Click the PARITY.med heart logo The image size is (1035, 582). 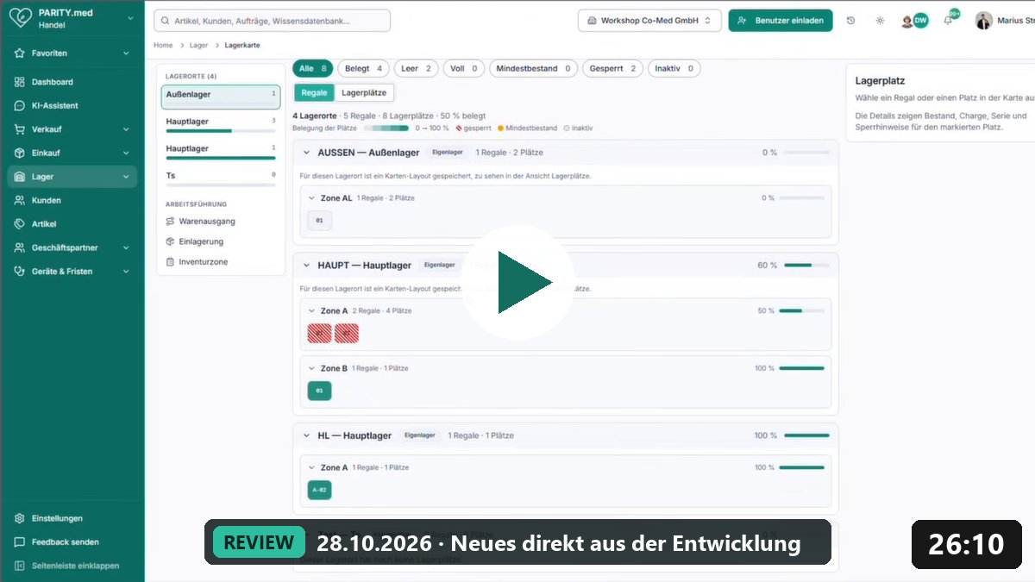[x=20, y=18]
